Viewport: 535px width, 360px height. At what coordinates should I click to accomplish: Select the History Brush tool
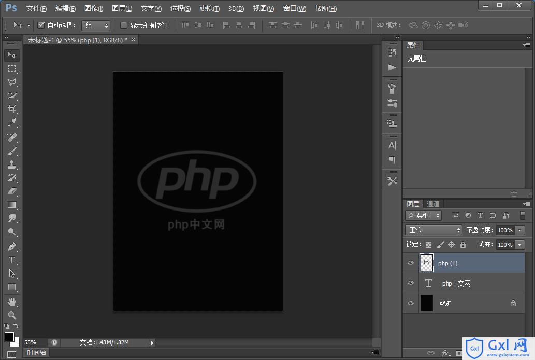coord(12,178)
